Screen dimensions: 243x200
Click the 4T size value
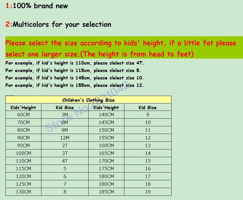coord(65,161)
